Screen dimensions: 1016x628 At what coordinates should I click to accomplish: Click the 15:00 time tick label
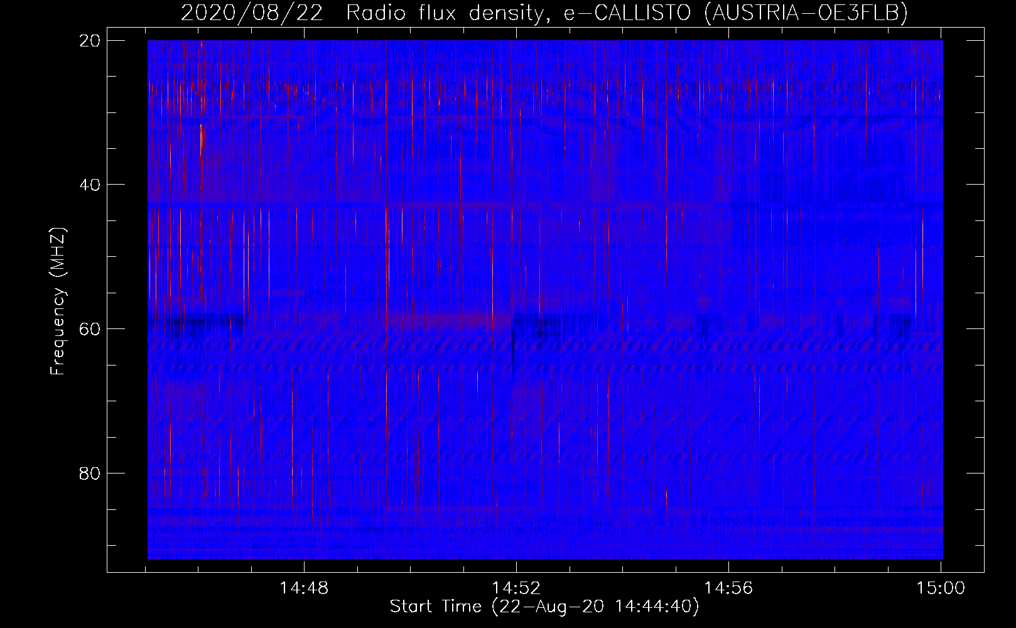[x=941, y=588]
